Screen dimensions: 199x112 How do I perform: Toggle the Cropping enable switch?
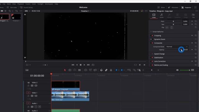[152, 35]
